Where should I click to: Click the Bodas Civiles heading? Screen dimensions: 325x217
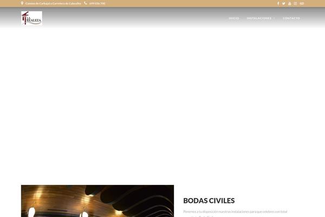pyautogui.click(x=209, y=201)
